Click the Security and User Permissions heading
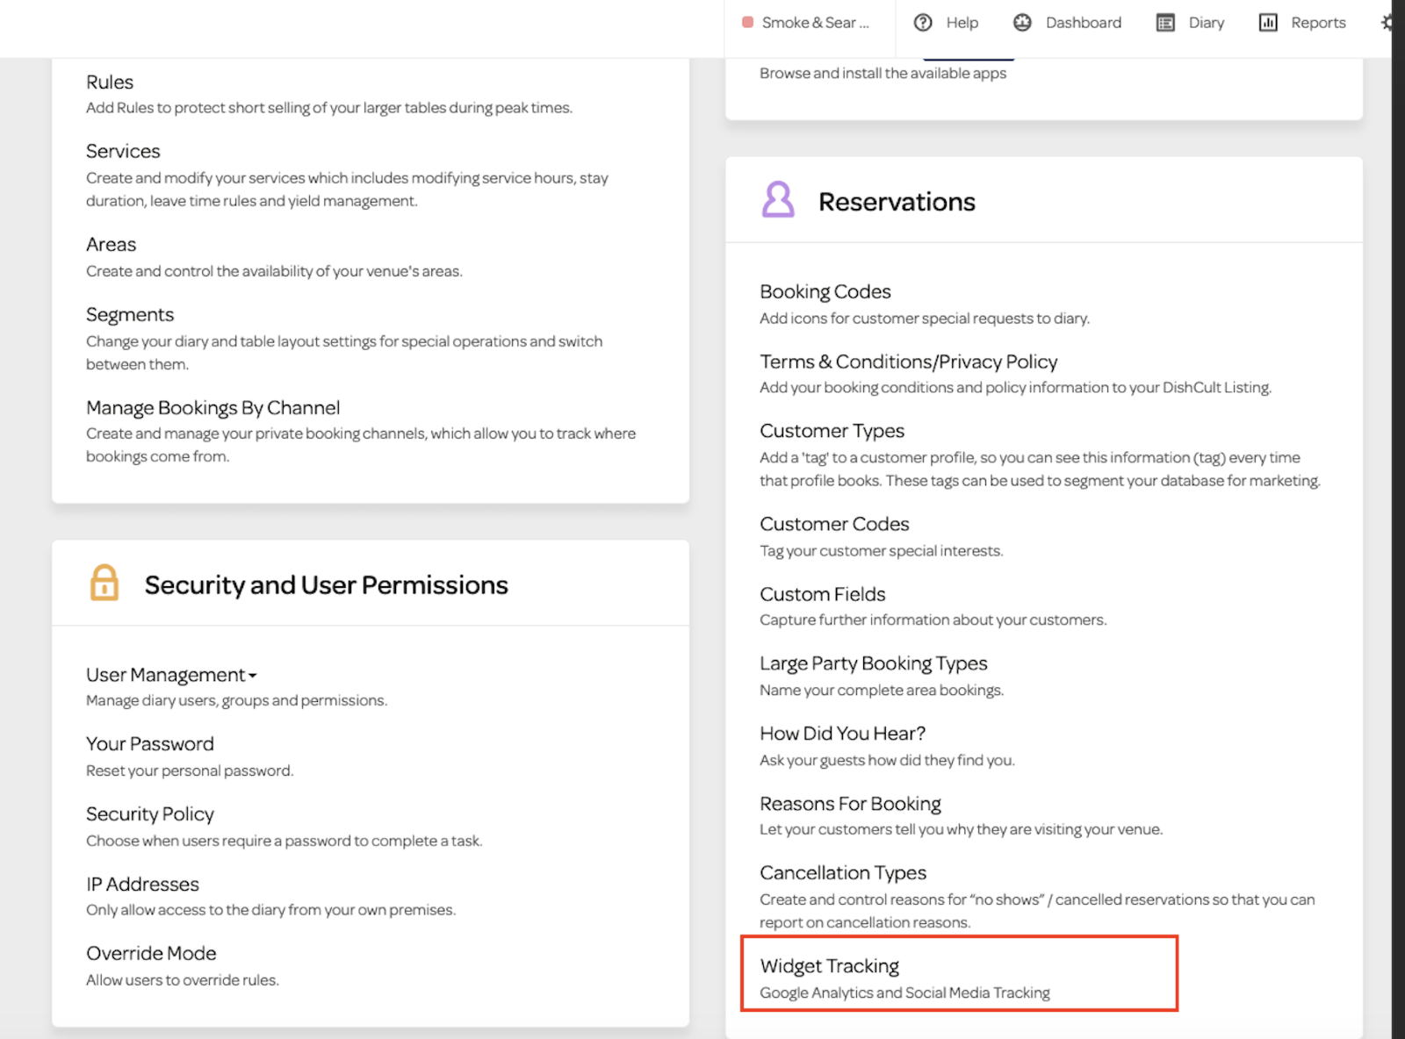Viewport: 1405px width, 1039px height. click(326, 585)
